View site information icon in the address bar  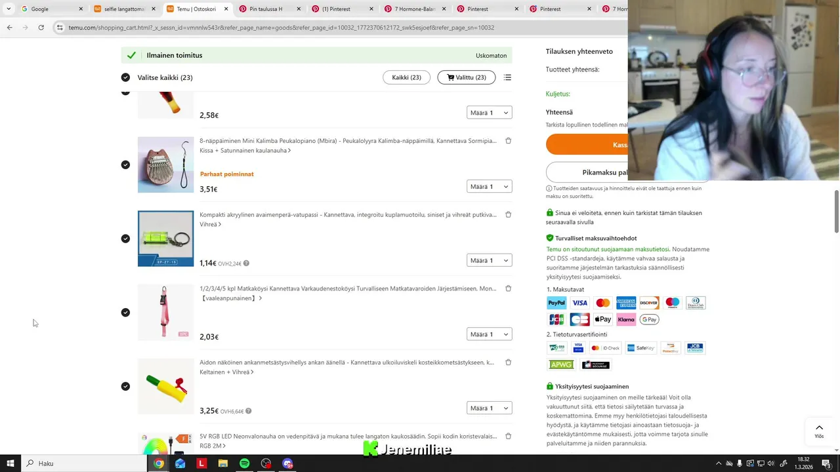click(x=60, y=28)
